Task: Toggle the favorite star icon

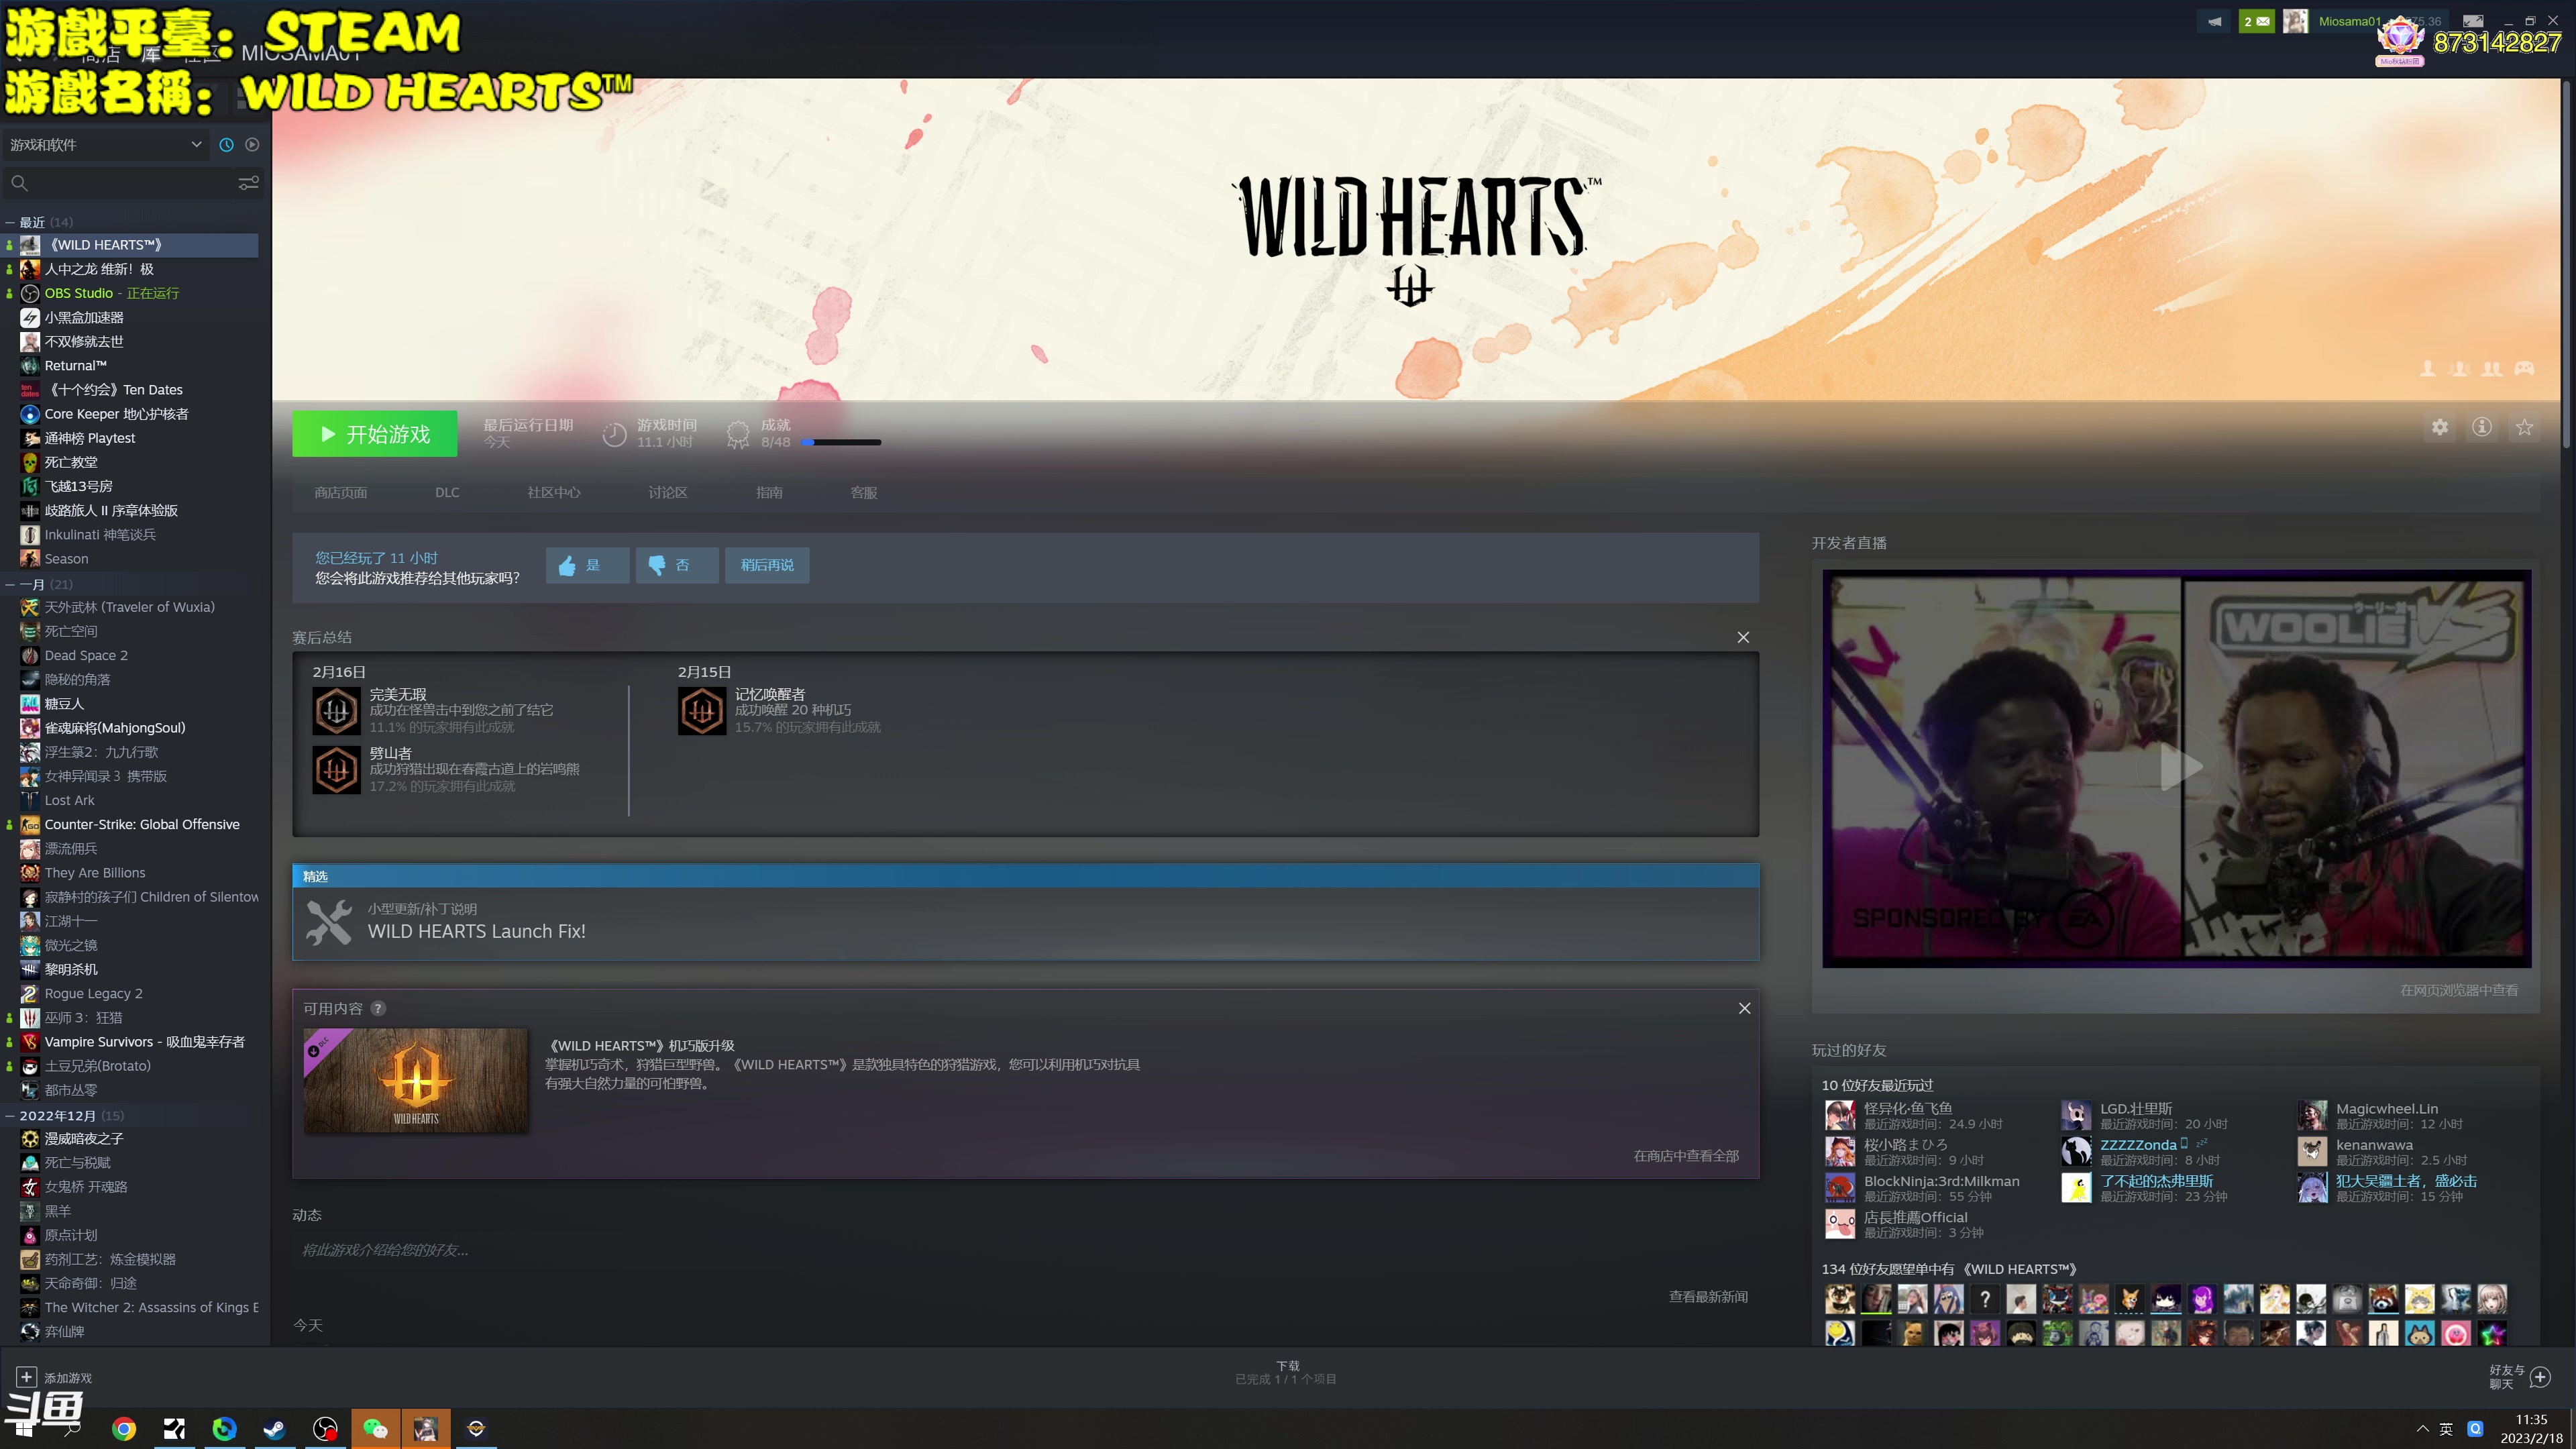Action: (2524, 428)
